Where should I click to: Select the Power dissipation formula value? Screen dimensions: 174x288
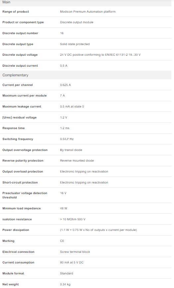pyautogui.click(x=98, y=230)
